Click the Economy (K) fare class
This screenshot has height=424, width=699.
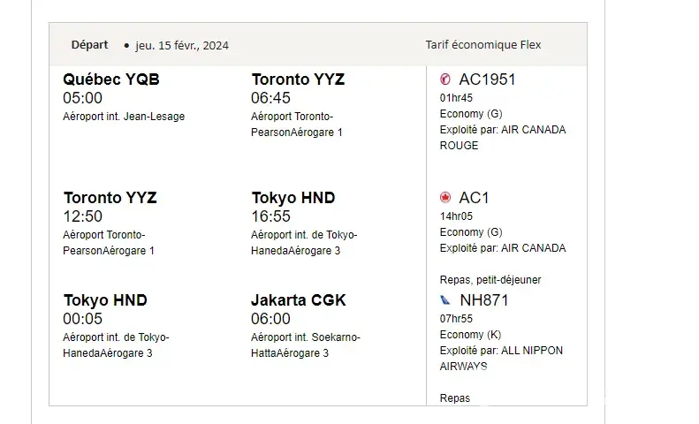474,335
